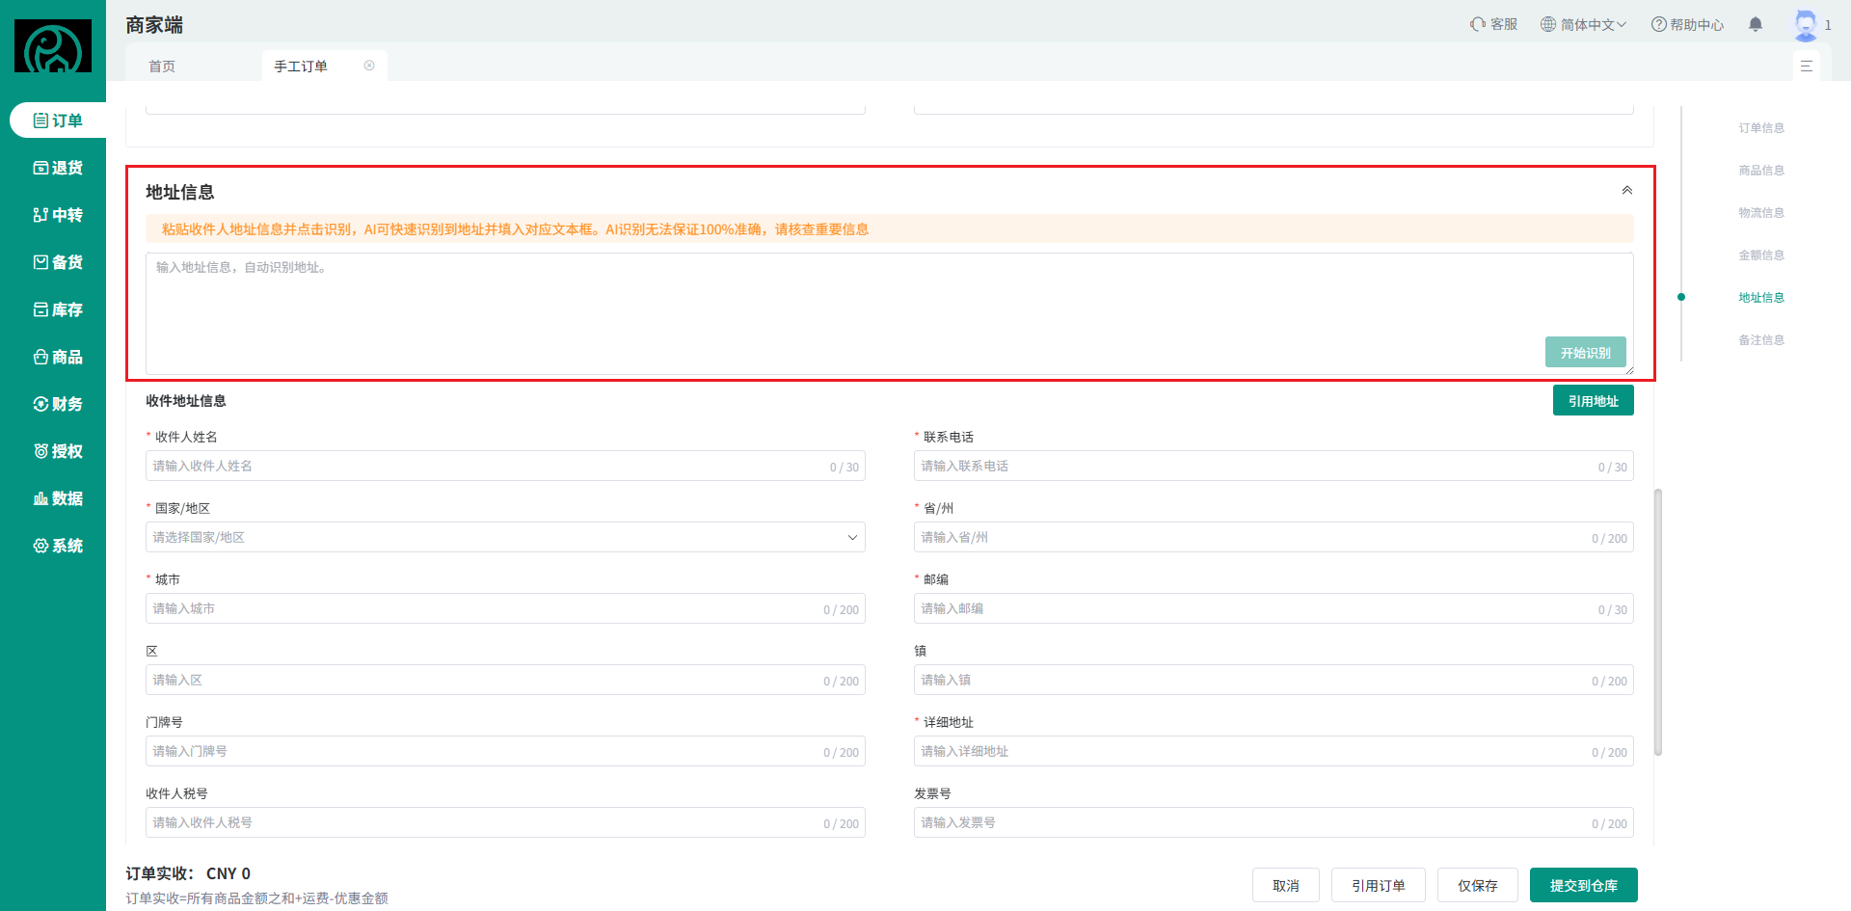Submit order with 提交到仓库
This screenshot has height=911, width=1851.
(x=1584, y=885)
